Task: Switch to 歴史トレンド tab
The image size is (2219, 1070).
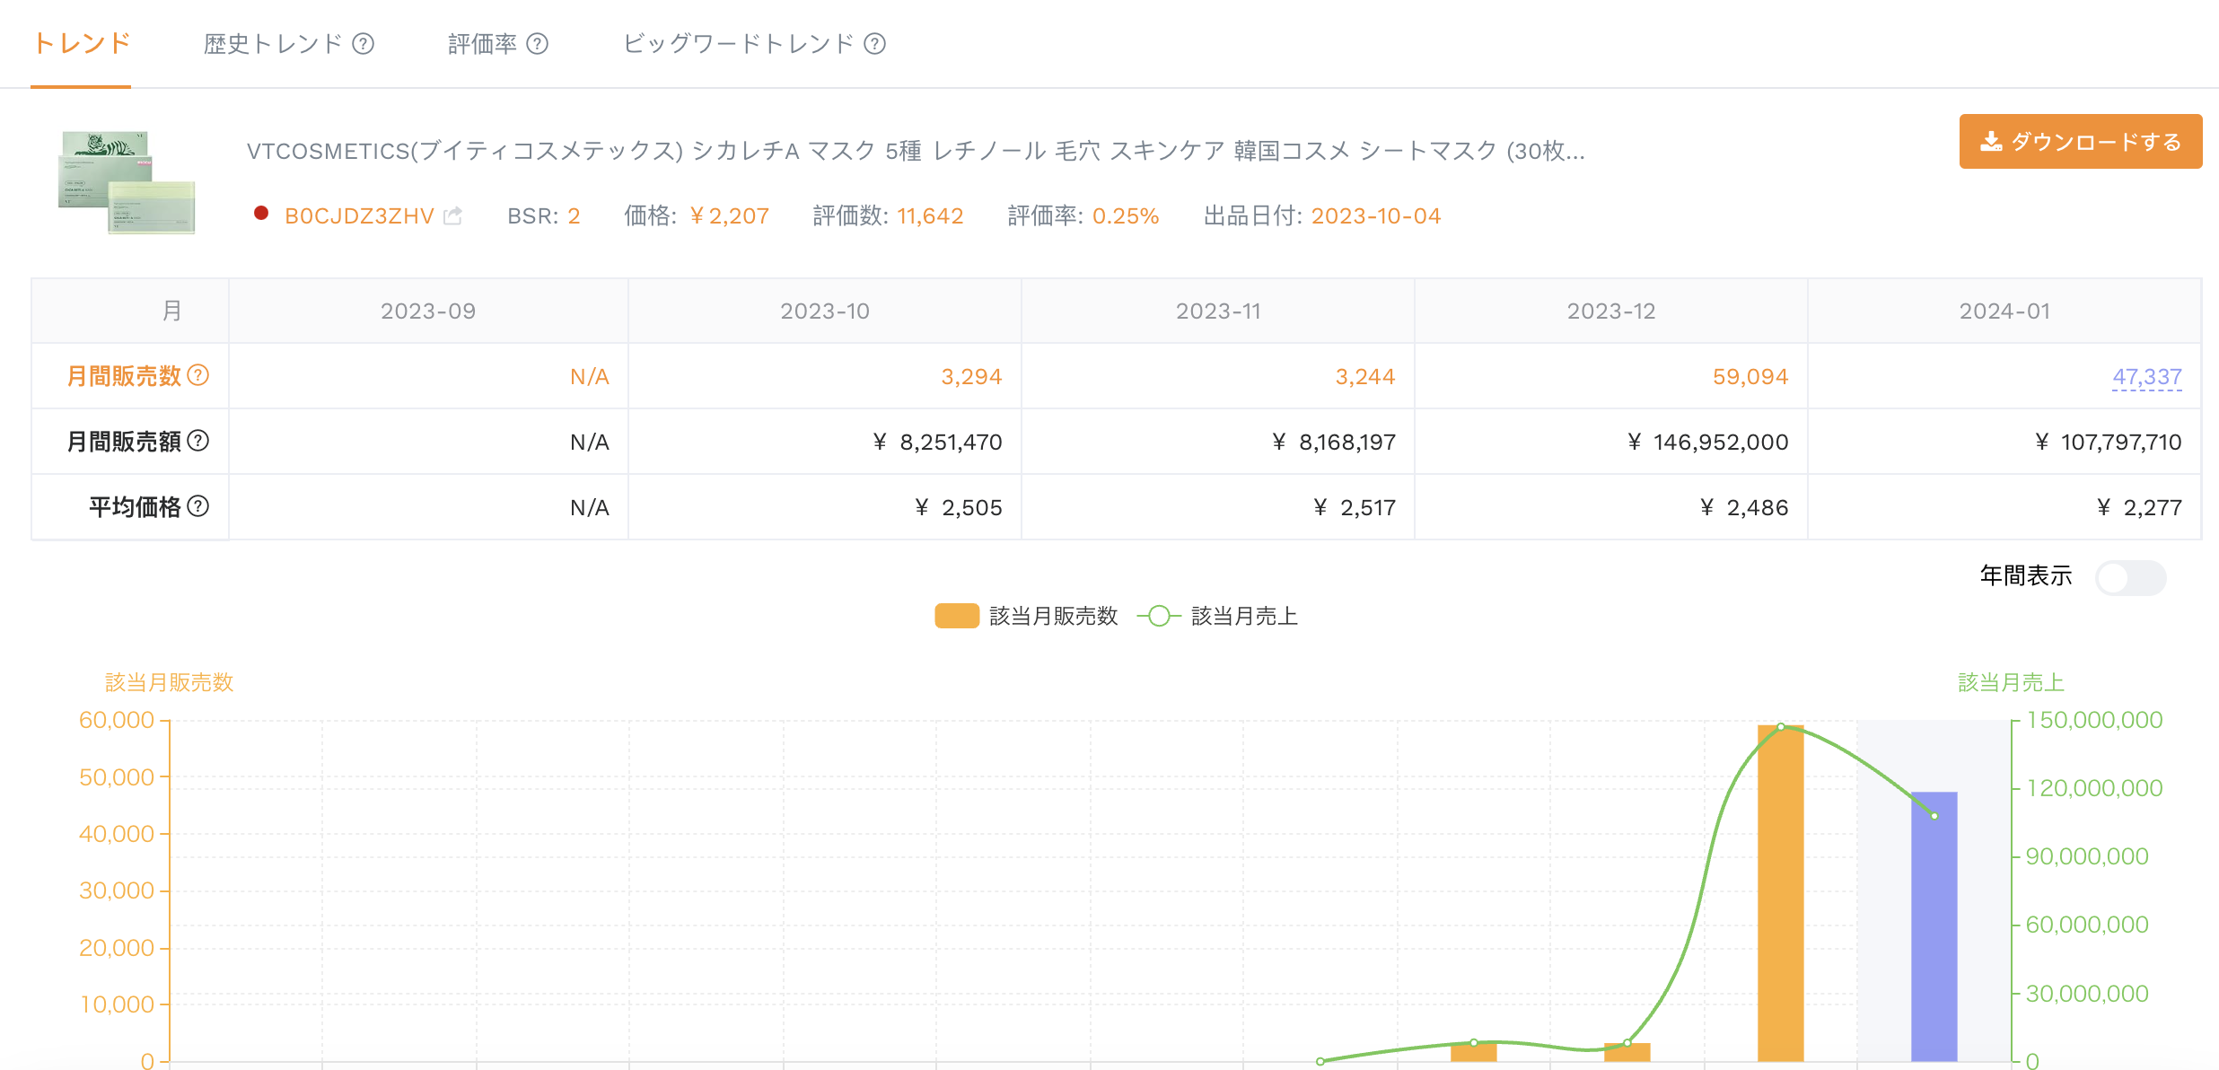Action: (273, 44)
